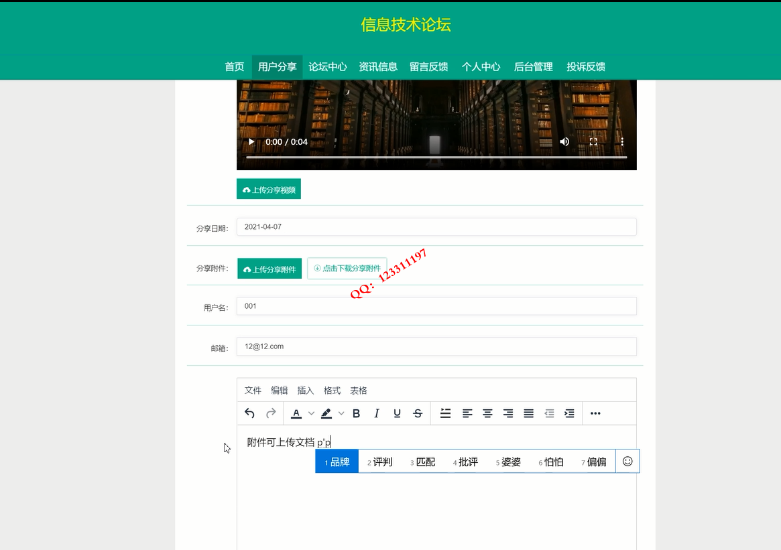The width and height of the screenshot is (781, 550).
Task: Align text center
Action: (487, 413)
